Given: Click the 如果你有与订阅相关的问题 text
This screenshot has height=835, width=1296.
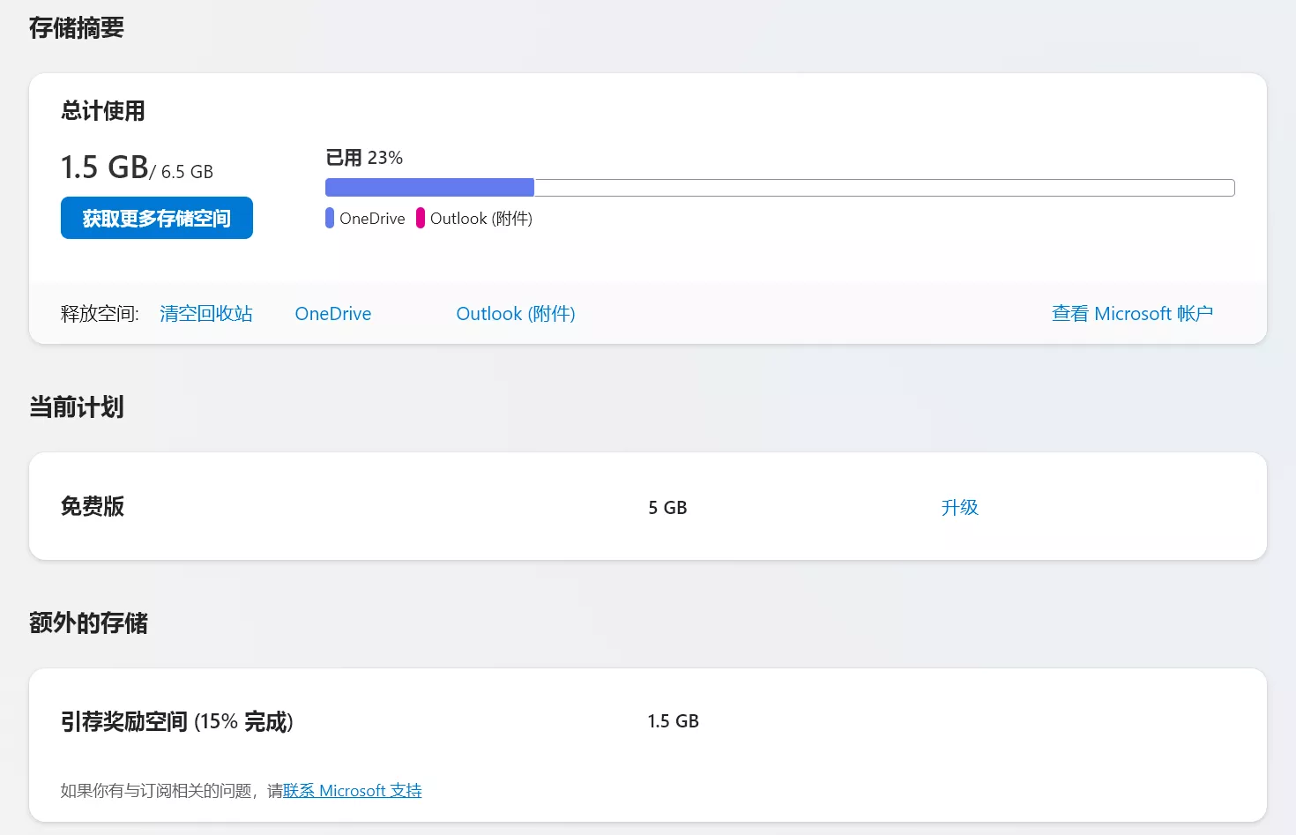Looking at the screenshot, I should tap(156, 791).
